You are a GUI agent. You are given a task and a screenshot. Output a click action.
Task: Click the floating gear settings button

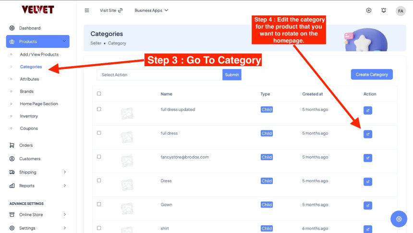pos(399,219)
